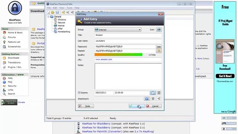Open KeePass for PalmOS (Converter) link

102,131
